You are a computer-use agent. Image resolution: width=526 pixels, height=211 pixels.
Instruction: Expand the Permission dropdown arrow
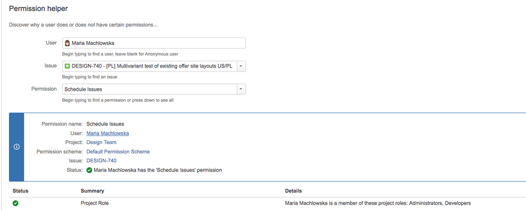pos(241,89)
